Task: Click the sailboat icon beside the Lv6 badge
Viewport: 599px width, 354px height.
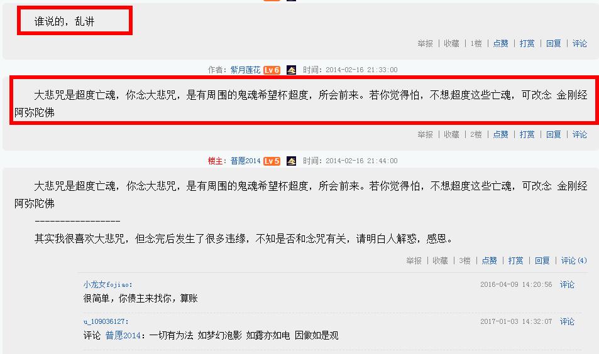Action: pos(291,70)
